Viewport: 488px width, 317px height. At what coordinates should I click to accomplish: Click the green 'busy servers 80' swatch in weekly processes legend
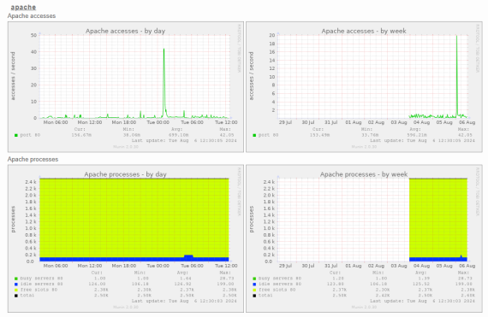tap(254, 279)
